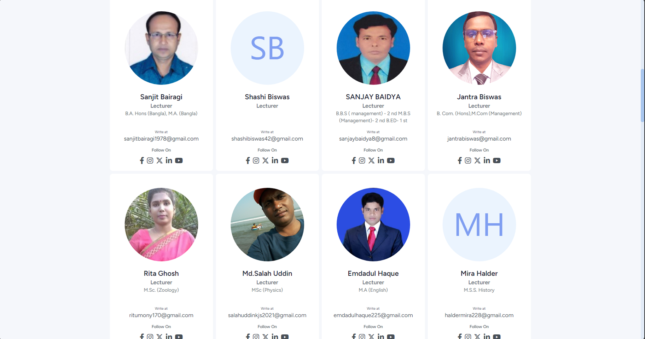Click email haldermira228@gmail.com
This screenshot has height=339, width=645.
click(479, 315)
